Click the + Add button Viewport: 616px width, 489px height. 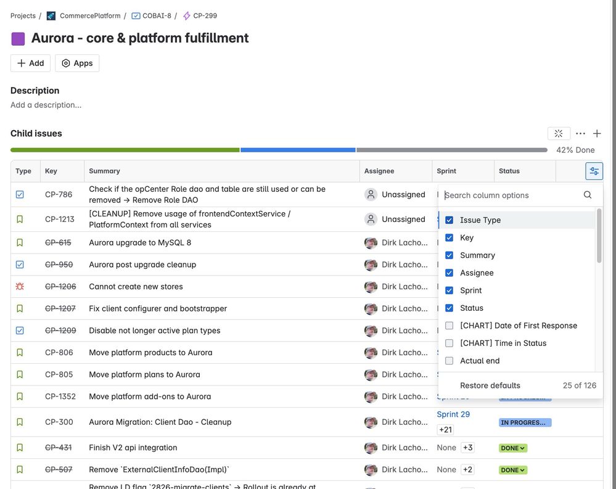[x=30, y=62]
